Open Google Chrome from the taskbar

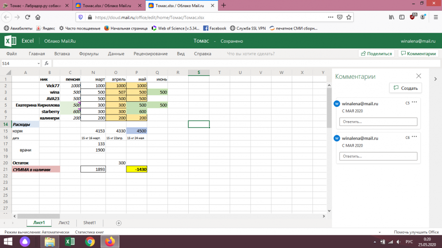click(x=90, y=241)
